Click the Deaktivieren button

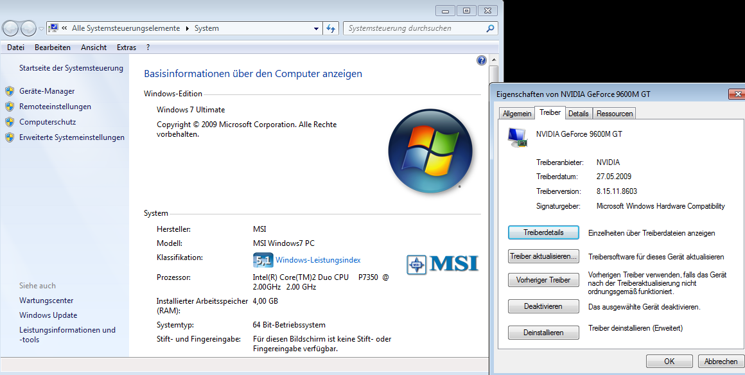point(543,306)
